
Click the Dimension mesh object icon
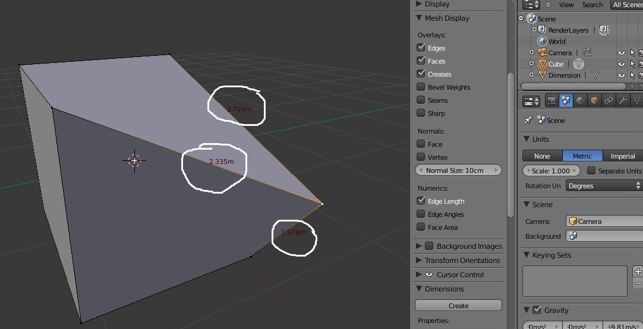click(x=543, y=75)
